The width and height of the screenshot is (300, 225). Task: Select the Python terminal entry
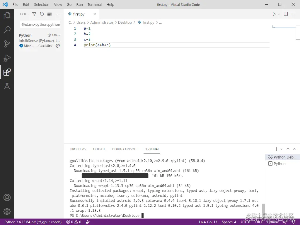[x=282, y=163]
